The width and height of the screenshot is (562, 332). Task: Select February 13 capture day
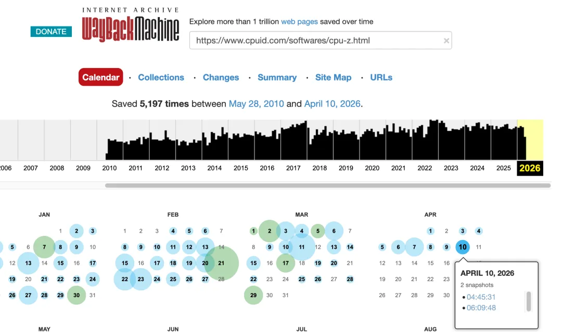click(205, 247)
